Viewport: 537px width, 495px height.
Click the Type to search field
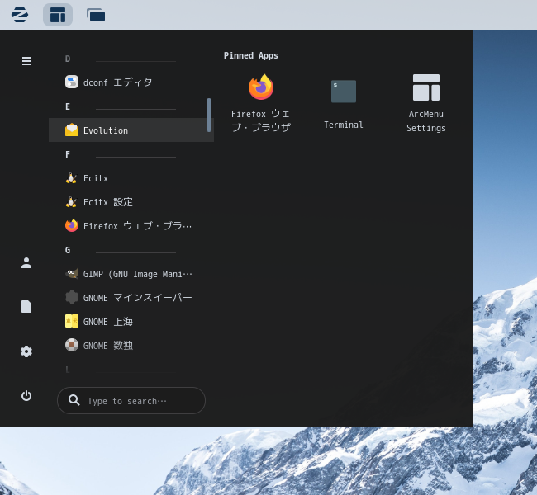(131, 401)
